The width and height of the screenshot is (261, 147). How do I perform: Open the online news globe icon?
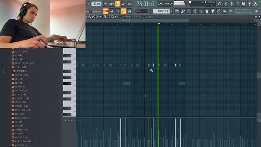click(256, 11)
